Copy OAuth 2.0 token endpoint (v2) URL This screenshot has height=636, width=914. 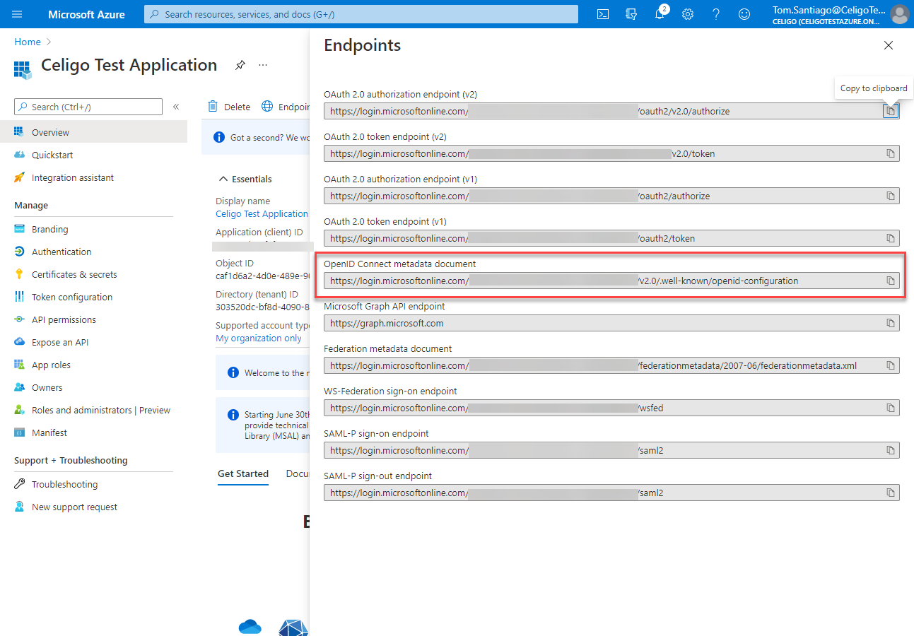click(891, 153)
